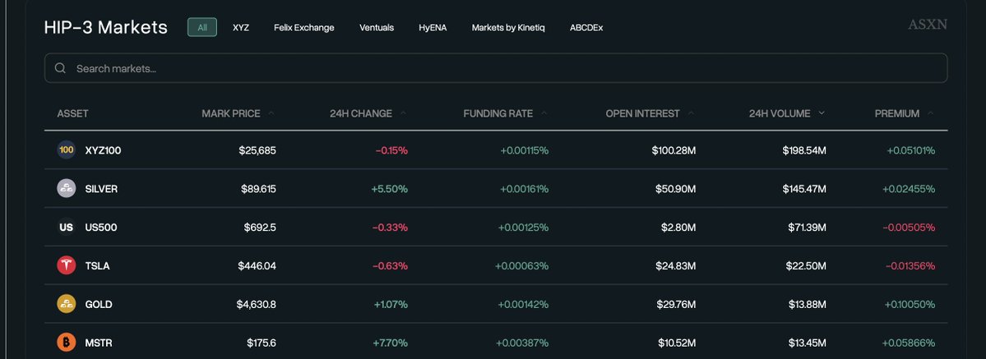Click the MARK PRICE column header label
Screen dimensions: 986x359
[231, 114]
